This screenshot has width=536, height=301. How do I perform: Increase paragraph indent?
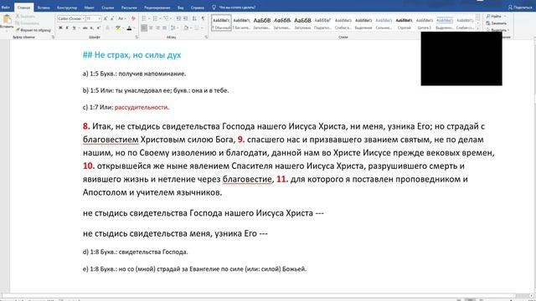[x=186, y=18]
